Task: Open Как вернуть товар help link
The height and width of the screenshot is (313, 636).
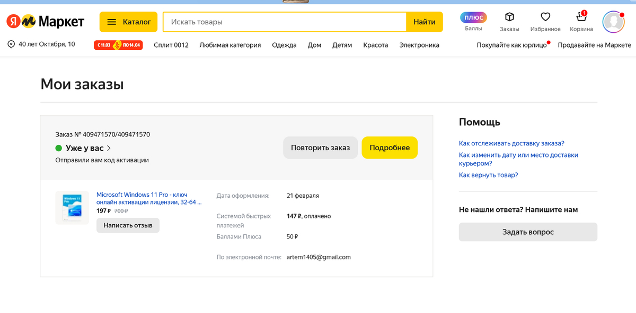Action: click(x=488, y=175)
